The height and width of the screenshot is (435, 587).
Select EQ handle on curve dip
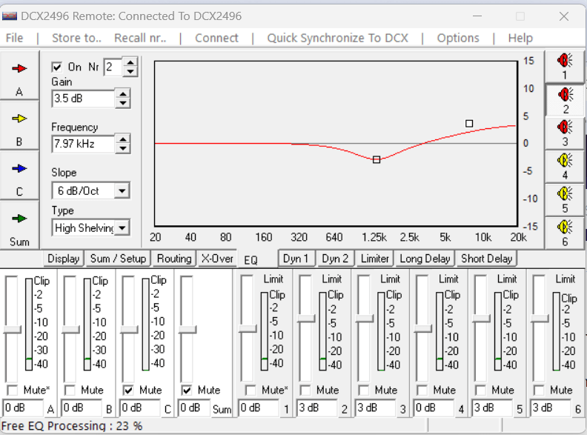[377, 160]
